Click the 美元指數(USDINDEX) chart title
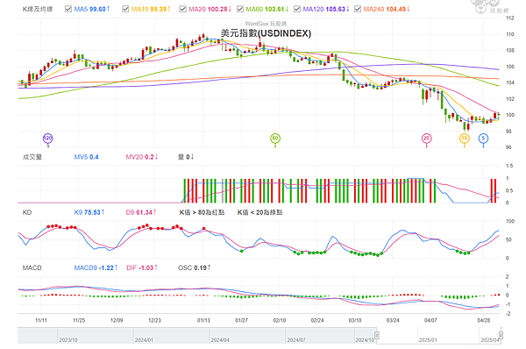This screenshot has height=349, width=526. (x=266, y=33)
